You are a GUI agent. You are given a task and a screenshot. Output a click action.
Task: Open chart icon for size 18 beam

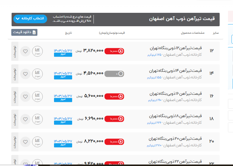(37, 119)
